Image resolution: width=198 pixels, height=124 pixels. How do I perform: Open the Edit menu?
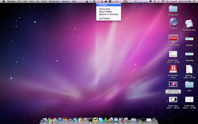tap(25, 2)
